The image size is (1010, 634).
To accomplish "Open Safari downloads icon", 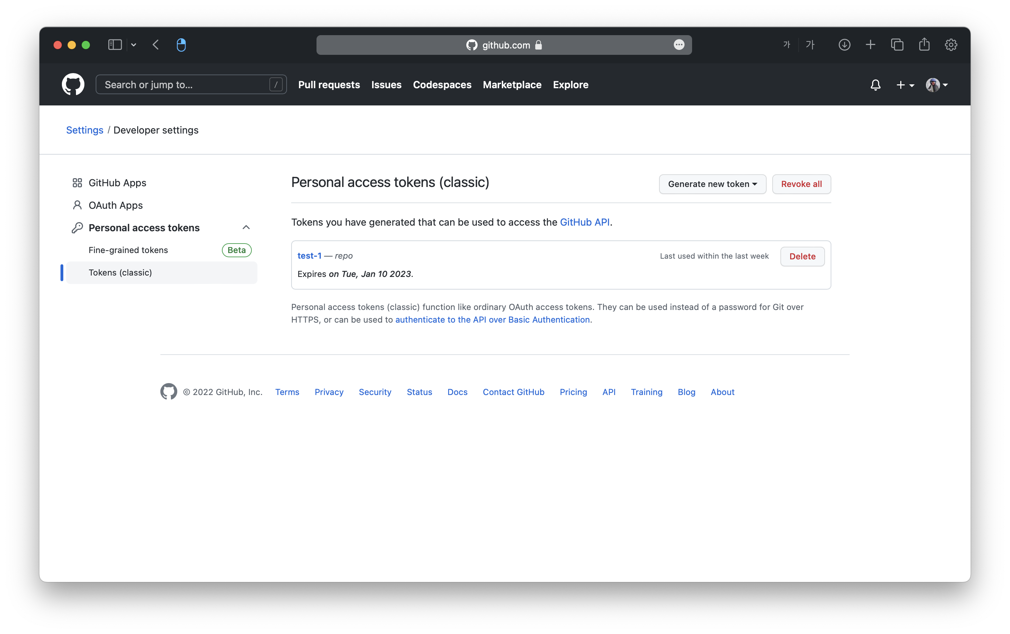I will 844,45.
